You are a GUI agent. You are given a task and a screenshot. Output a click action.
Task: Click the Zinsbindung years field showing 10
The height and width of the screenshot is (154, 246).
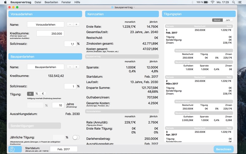[58, 105]
